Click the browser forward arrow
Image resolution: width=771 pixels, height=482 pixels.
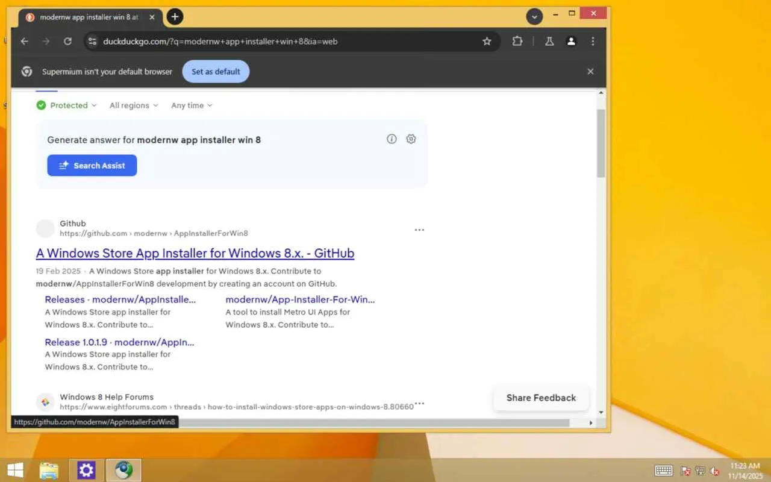pos(46,41)
